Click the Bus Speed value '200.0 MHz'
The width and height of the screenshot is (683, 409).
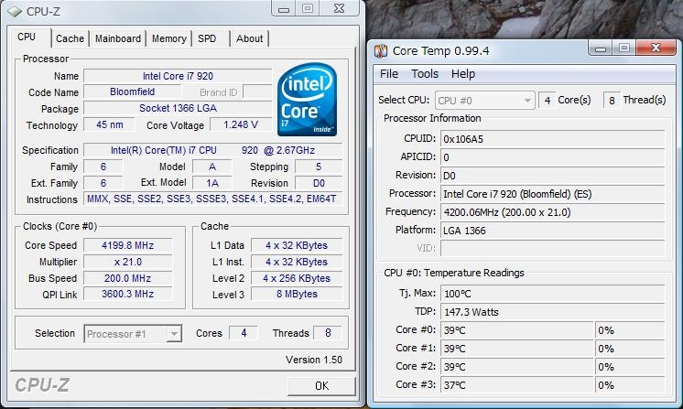tap(127, 278)
